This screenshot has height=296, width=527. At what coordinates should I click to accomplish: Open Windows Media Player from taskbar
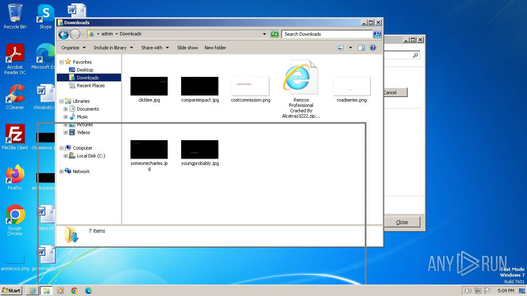(x=61, y=291)
